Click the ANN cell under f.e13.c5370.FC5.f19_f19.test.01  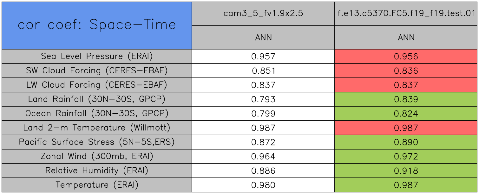pos(406,37)
